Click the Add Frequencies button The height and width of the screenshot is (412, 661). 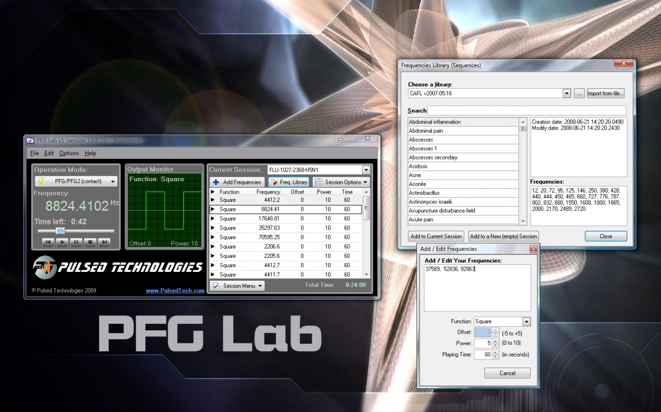(x=237, y=182)
